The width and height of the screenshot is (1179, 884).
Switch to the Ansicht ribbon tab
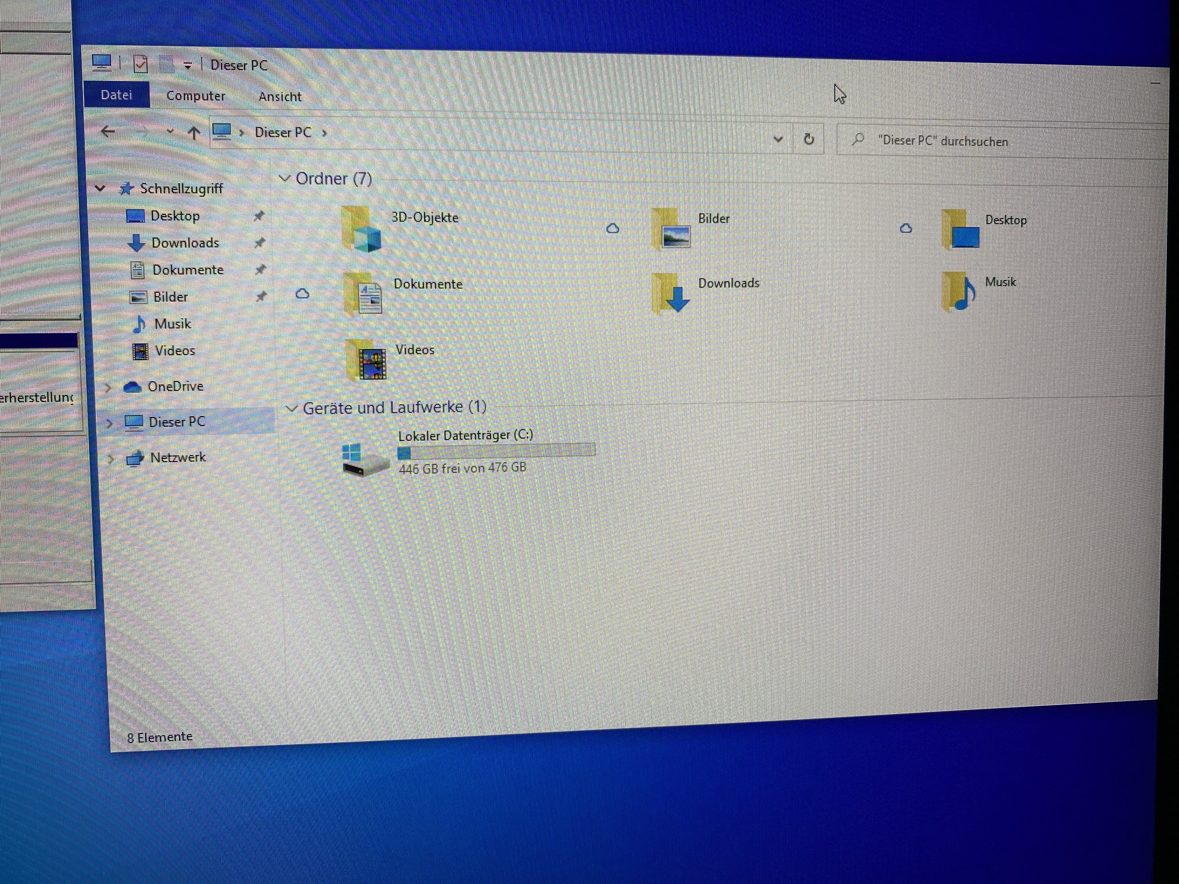(x=280, y=97)
